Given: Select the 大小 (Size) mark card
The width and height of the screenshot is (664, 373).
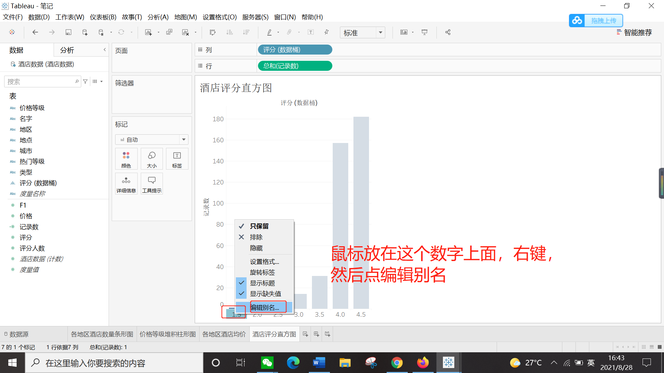Looking at the screenshot, I should 151,159.
